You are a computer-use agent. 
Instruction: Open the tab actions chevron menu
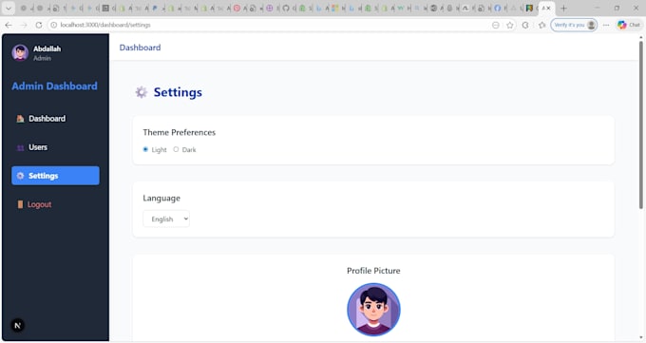tap(9, 9)
